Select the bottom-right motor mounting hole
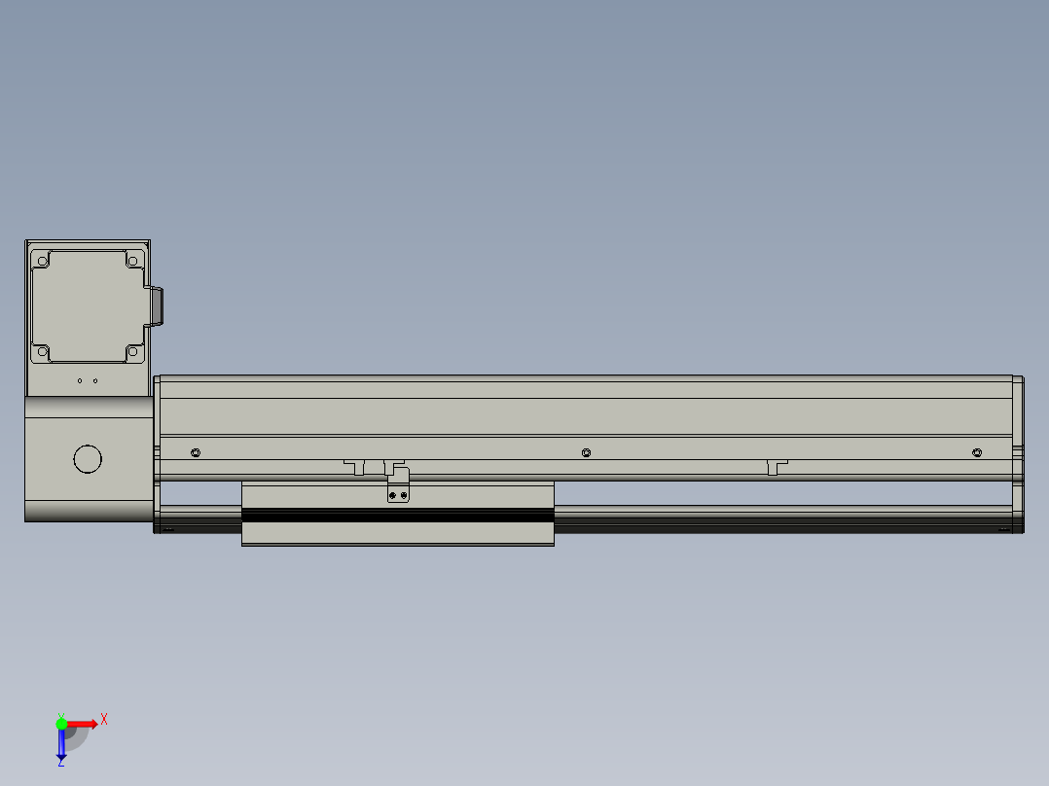 coord(132,351)
